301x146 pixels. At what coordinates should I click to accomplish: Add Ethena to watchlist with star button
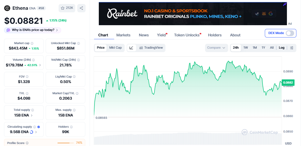(67, 8)
